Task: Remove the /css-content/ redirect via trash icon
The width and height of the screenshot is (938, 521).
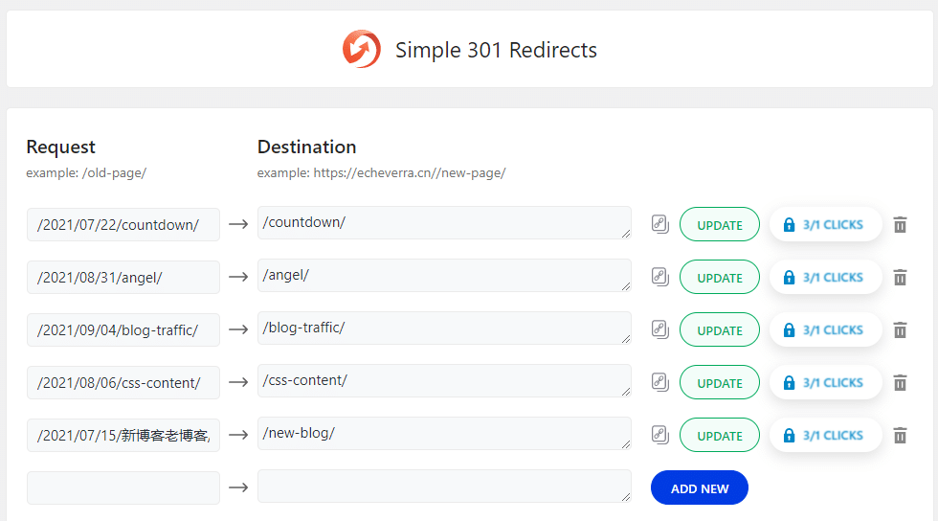Action: click(x=900, y=383)
